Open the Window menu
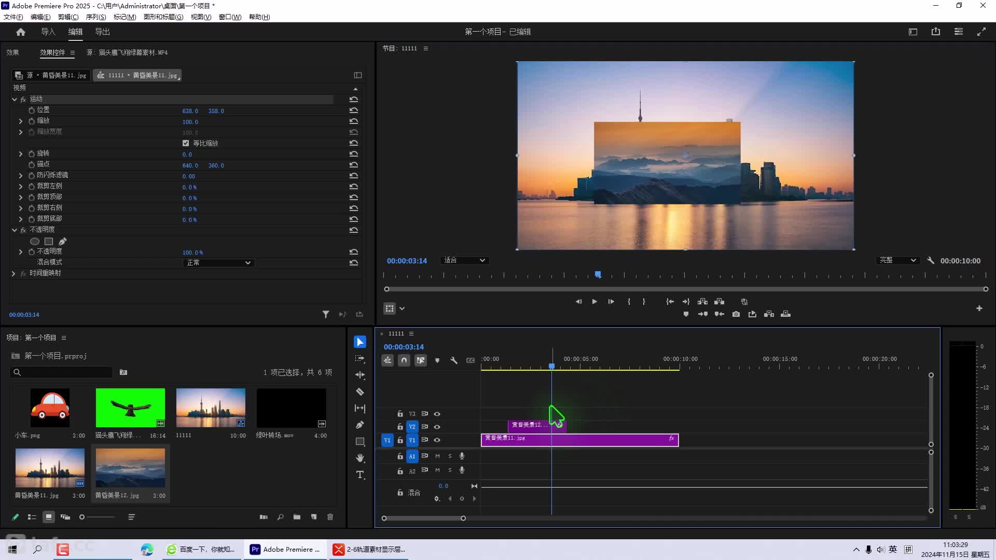 (230, 17)
